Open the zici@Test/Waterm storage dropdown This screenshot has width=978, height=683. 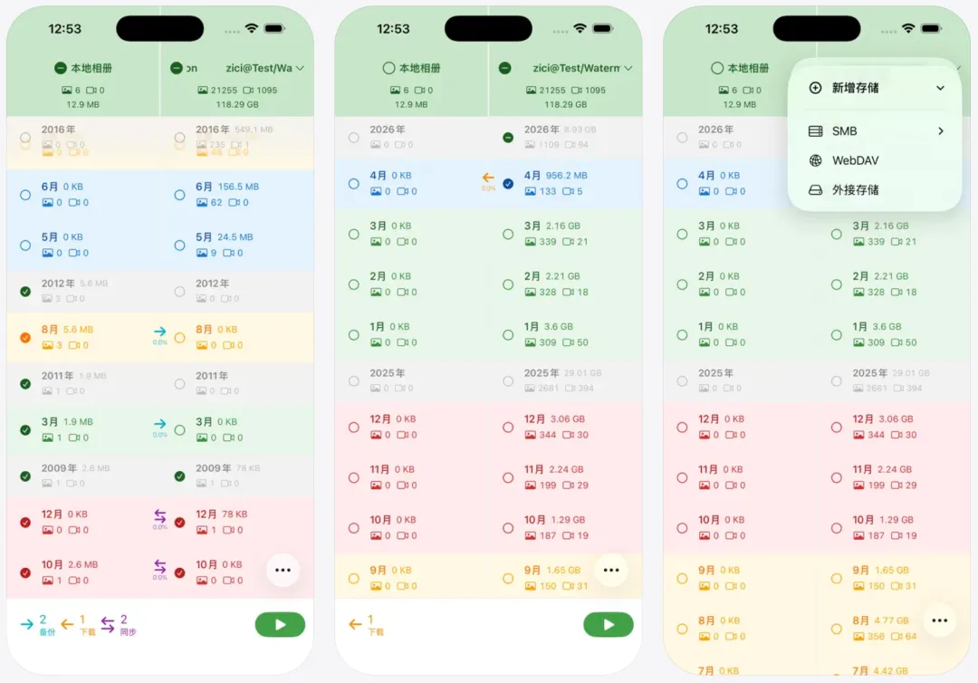pos(628,68)
